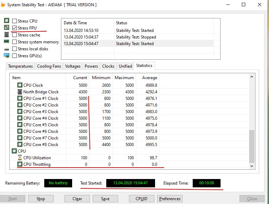Open Preferences
This screenshot has width=269, height=204.
170,199
